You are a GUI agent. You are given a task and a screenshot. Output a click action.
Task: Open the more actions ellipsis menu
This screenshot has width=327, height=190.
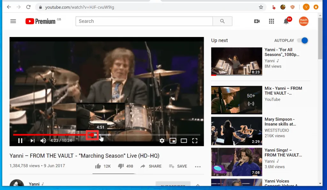point(198,166)
